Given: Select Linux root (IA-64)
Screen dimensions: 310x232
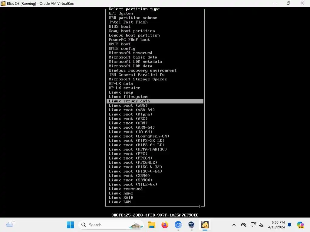Looking at the screenshot, I should point(130,132).
